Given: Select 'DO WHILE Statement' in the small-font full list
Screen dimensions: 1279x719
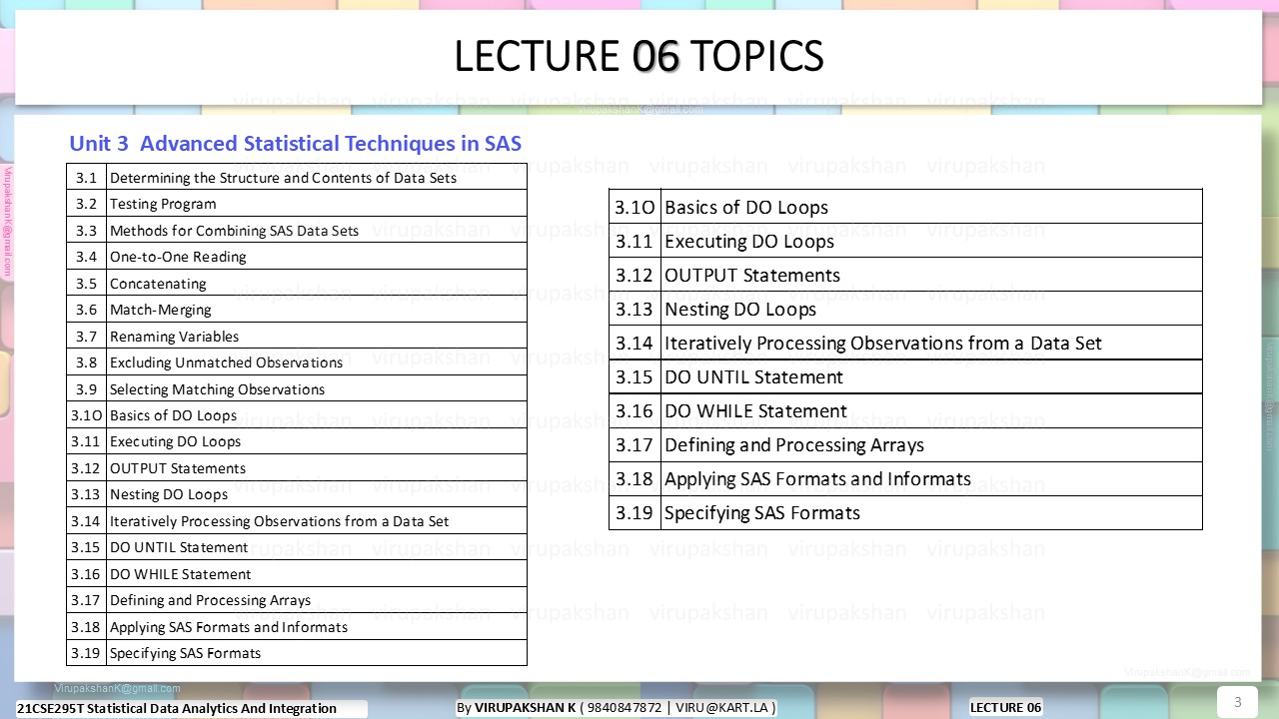Looking at the screenshot, I should [x=181, y=573].
